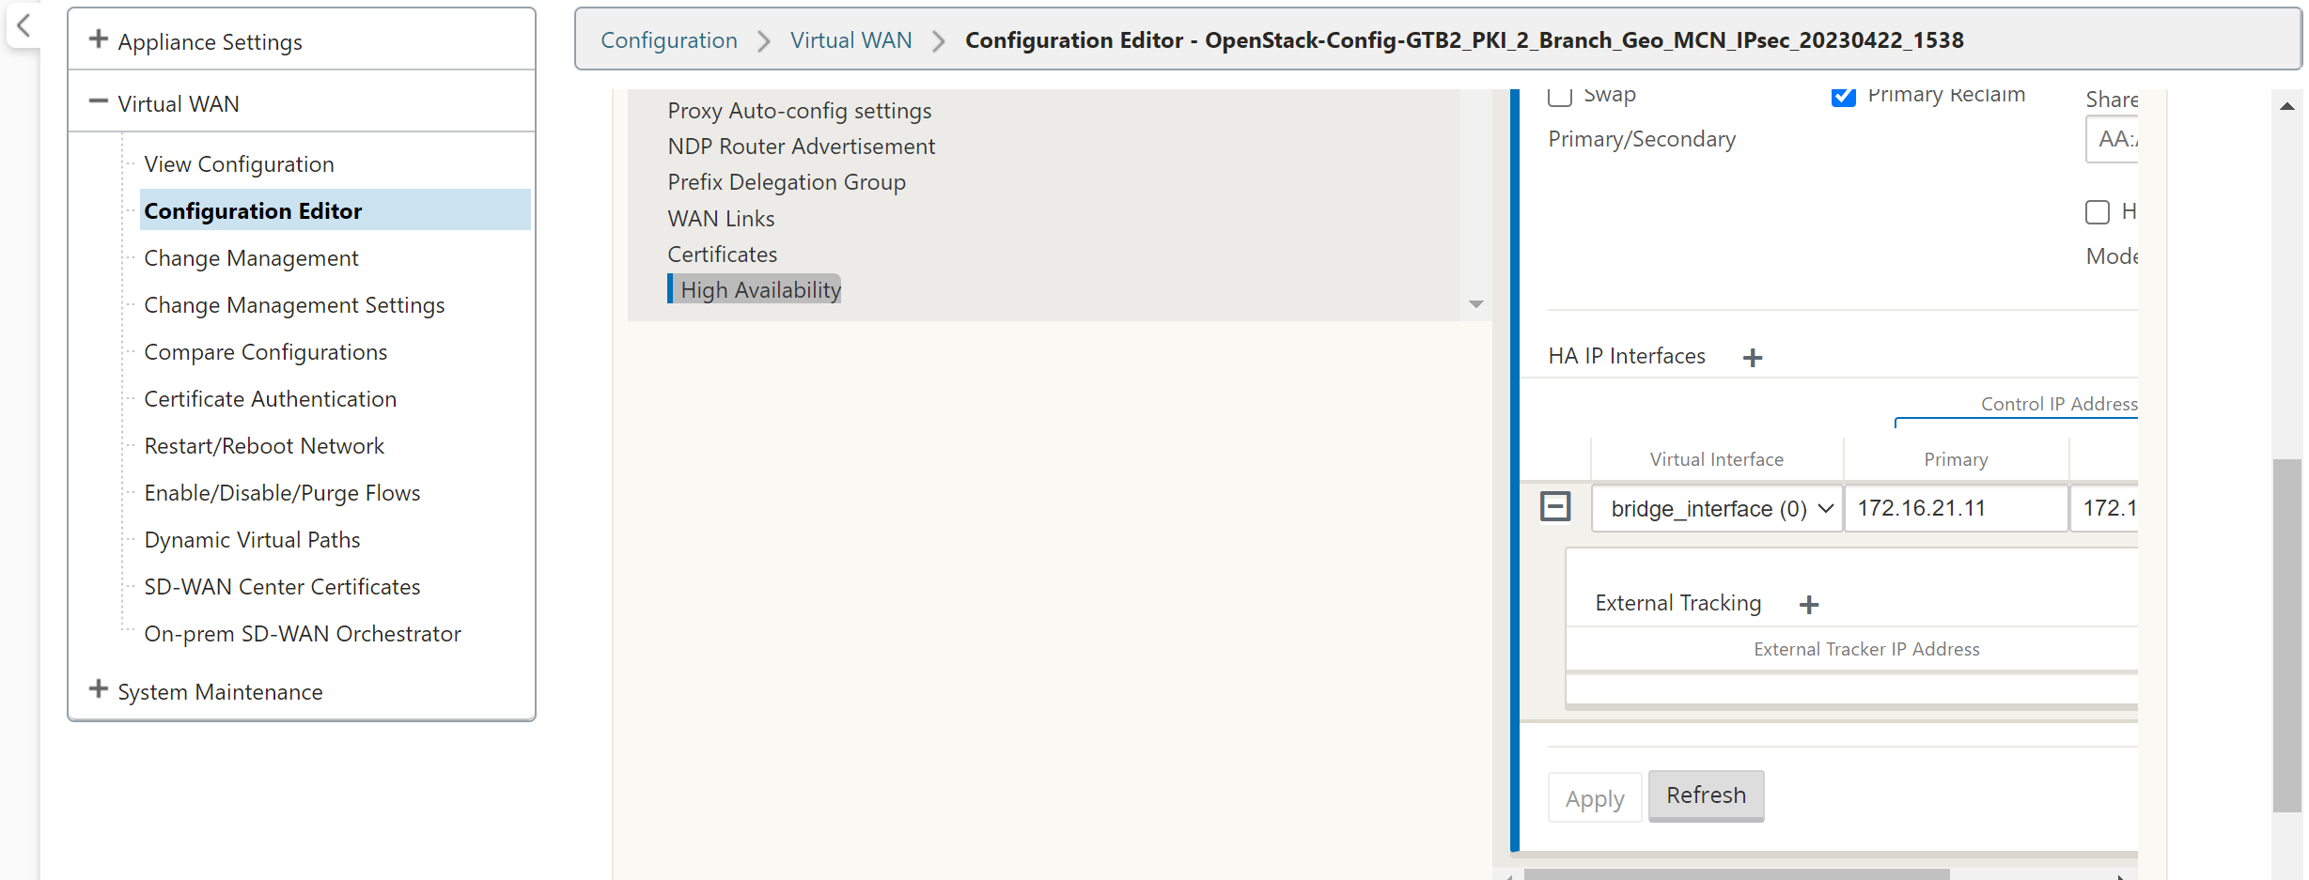2309x880 pixels.
Task: Add an HA IP Interface with plus icon
Action: click(1753, 358)
